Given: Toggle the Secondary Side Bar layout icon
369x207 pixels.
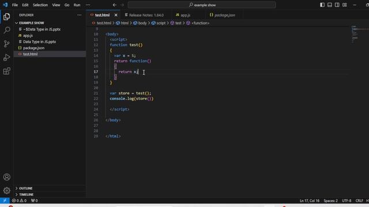Looking at the screenshot, I should click(337, 5).
